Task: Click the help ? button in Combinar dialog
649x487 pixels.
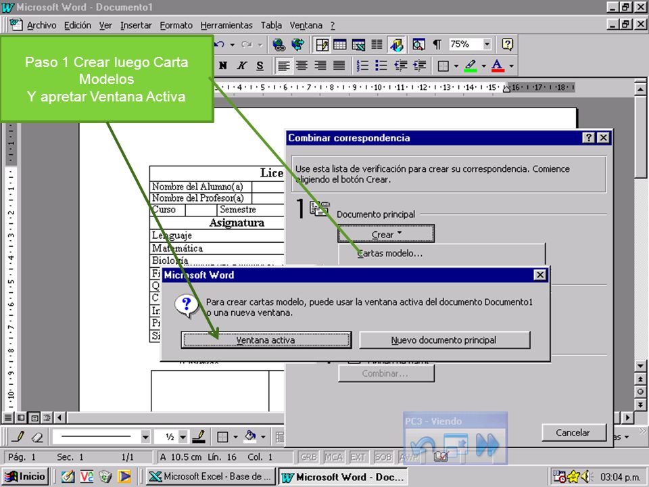Action: (x=589, y=138)
